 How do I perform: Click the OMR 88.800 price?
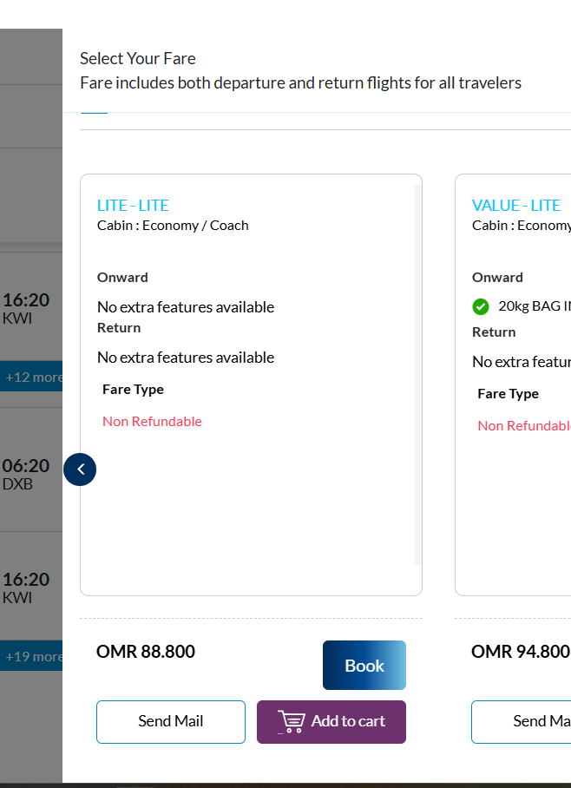click(x=146, y=652)
